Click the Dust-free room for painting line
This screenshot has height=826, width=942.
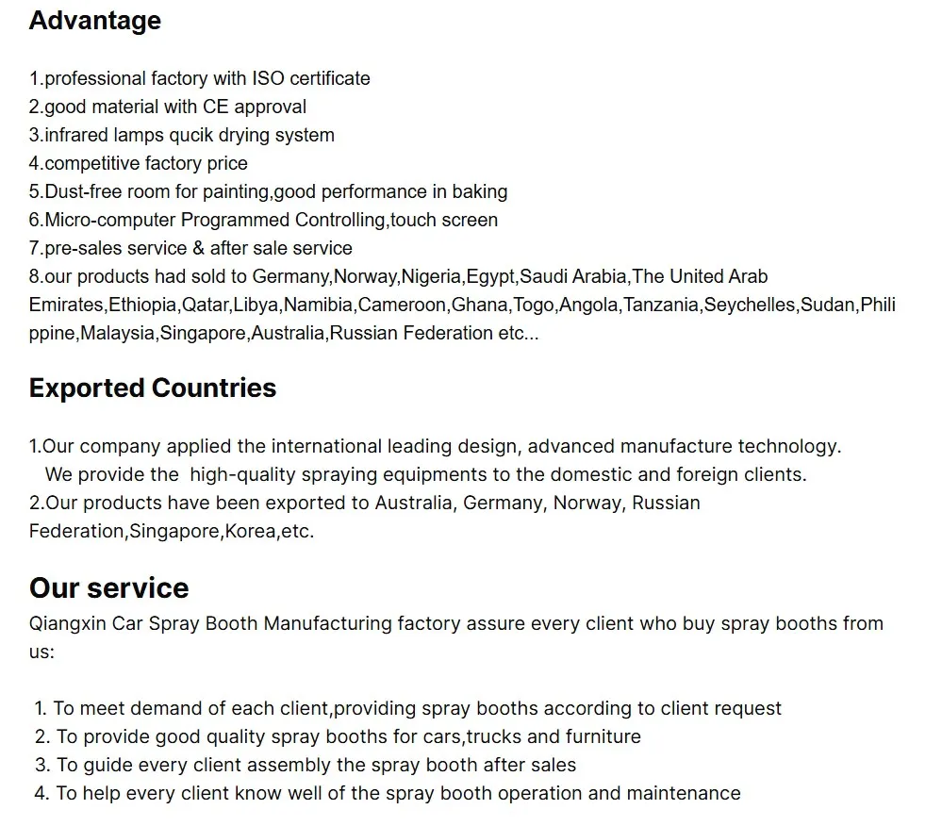pos(269,191)
